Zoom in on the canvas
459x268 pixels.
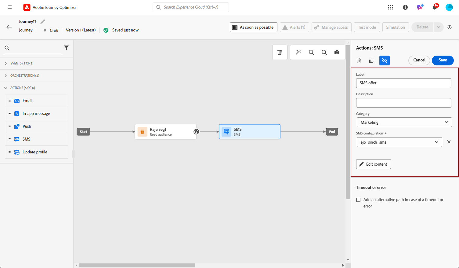point(311,52)
